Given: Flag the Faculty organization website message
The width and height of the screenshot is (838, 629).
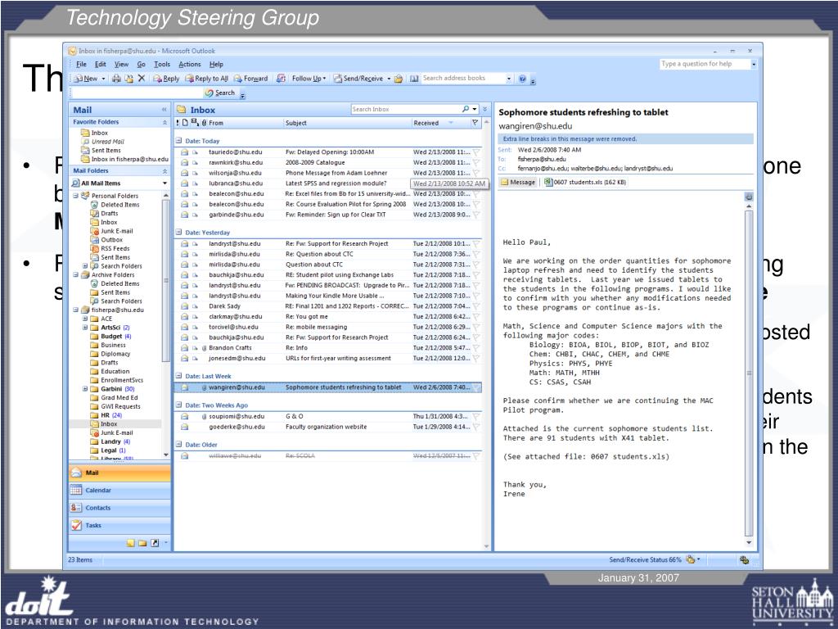Looking at the screenshot, I should tap(476, 428).
